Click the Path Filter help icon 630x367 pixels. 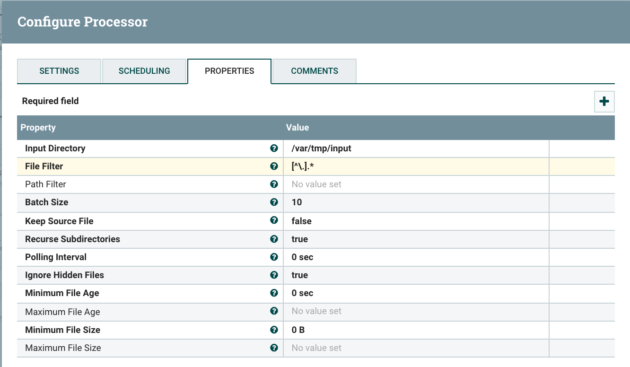click(274, 184)
